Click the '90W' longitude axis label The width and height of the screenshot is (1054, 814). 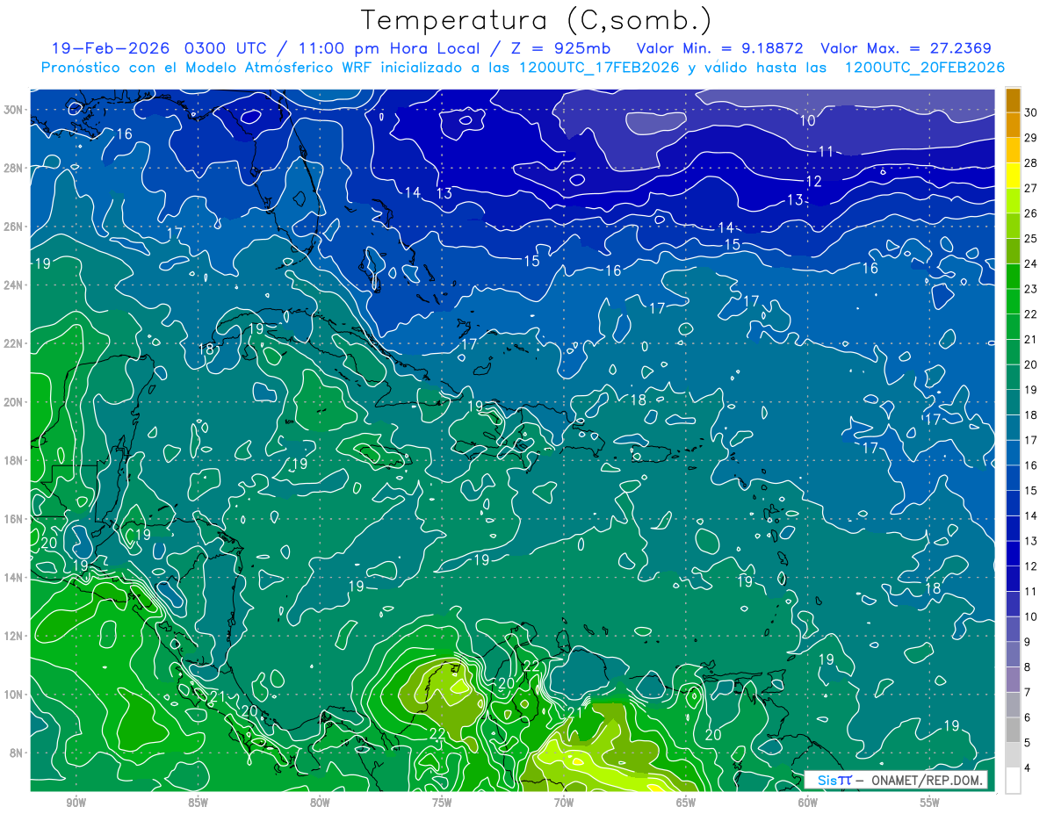[76, 803]
